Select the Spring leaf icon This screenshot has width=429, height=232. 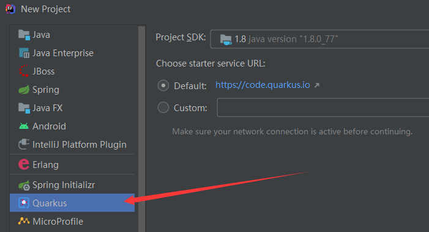click(24, 90)
